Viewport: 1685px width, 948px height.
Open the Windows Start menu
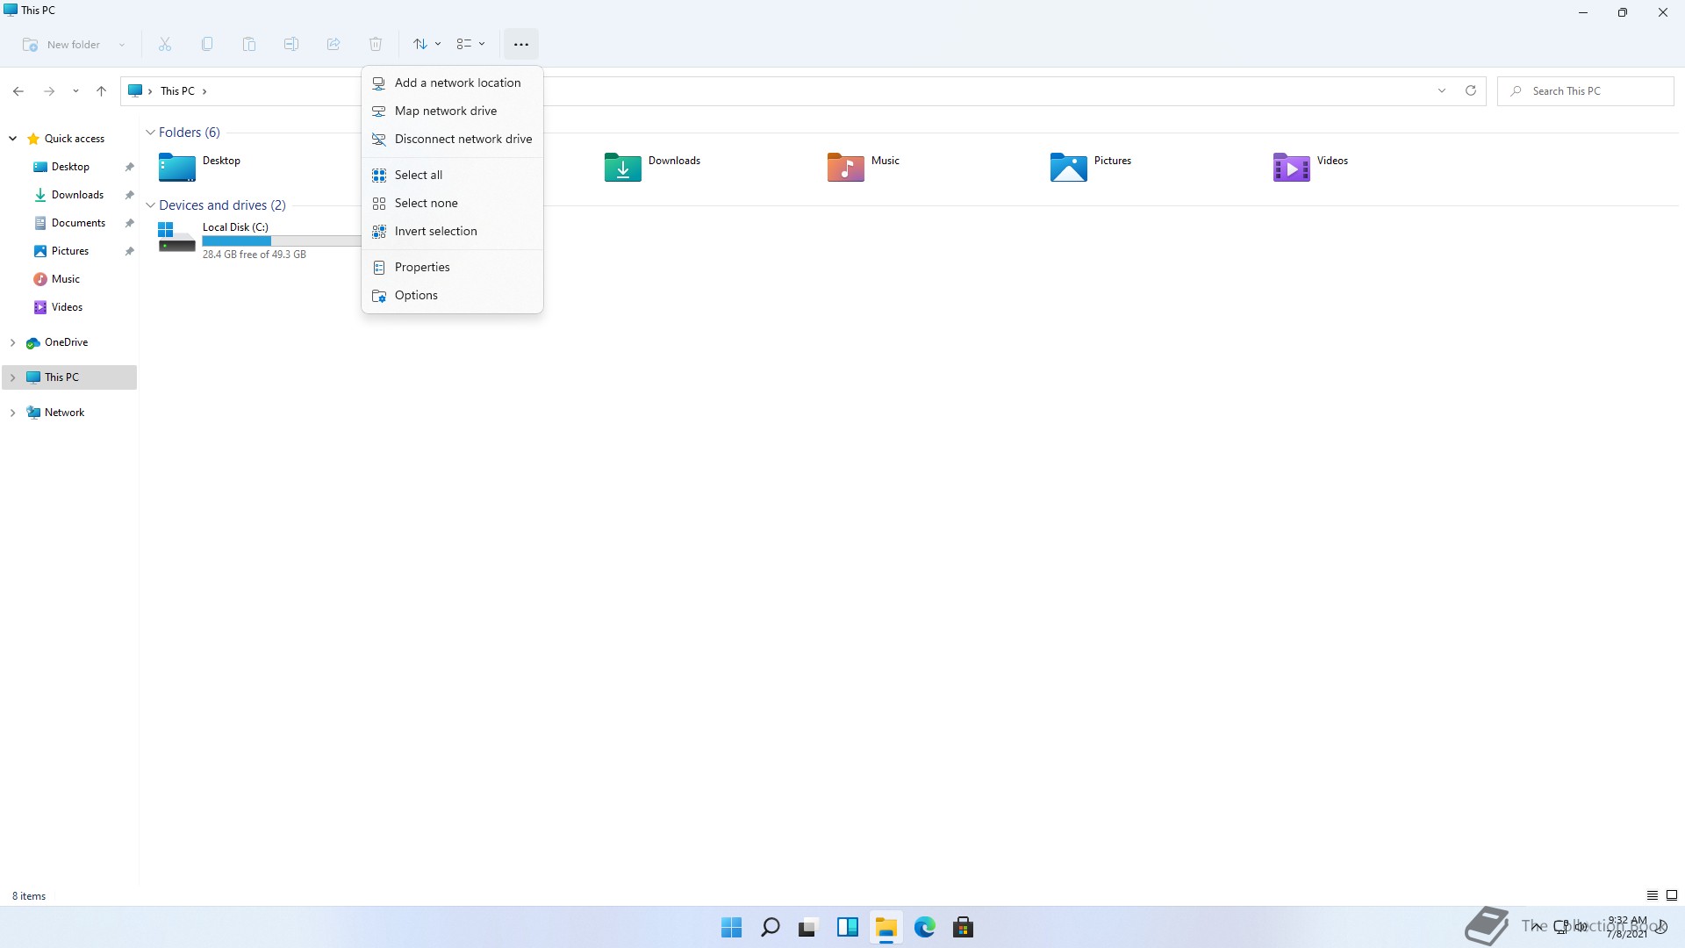(x=732, y=928)
